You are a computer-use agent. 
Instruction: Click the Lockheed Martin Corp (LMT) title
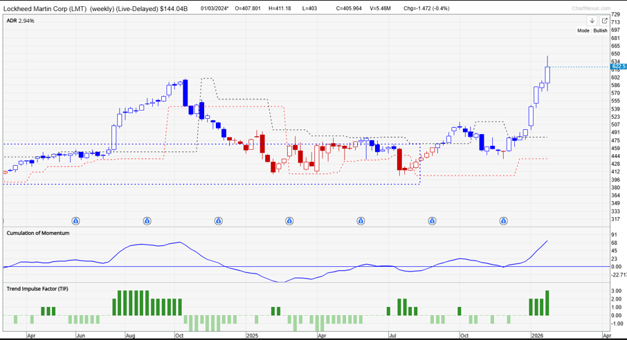pyautogui.click(x=45, y=8)
